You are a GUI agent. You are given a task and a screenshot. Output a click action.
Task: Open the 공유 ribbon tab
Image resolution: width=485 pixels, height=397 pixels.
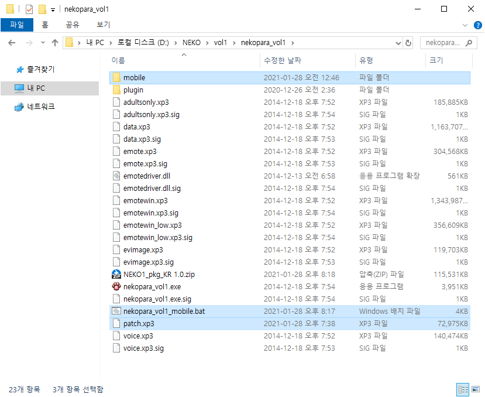(73, 25)
